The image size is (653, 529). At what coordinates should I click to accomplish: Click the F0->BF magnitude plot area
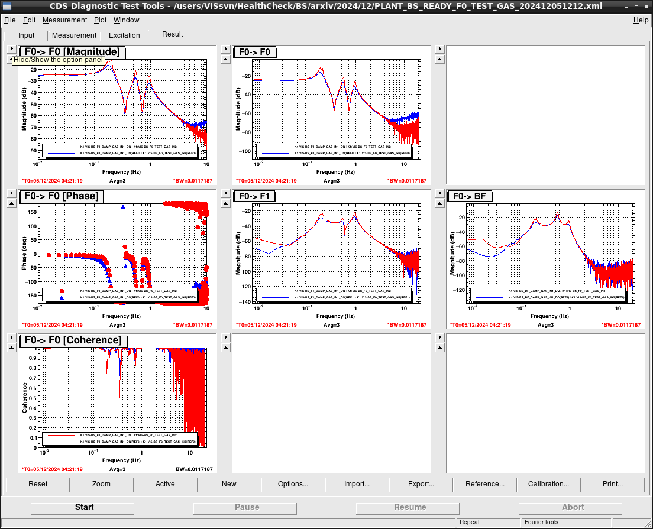click(x=551, y=254)
